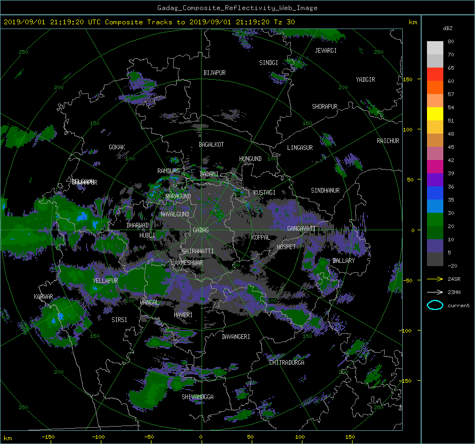The image size is (475, 444).
Task: Click the cyan current-track ellipse legend icon
Action: pos(435,305)
